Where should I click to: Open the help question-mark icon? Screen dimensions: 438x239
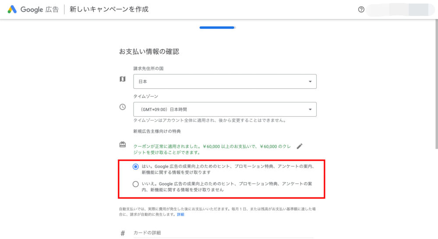[361, 10]
